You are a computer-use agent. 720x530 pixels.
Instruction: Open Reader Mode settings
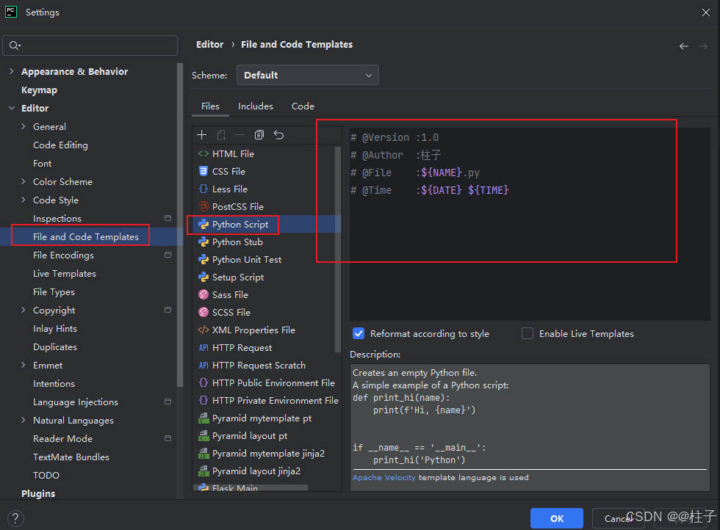[62, 439]
